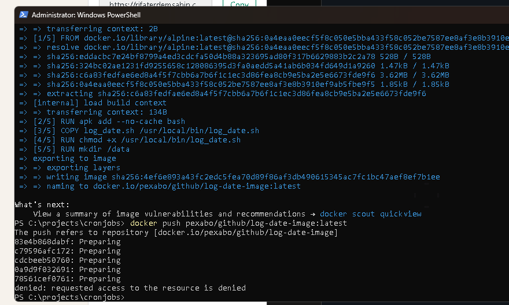Click the 'extracting sha256:c6a83fedfae6' line
This screenshot has height=305, width=509.
(222, 94)
